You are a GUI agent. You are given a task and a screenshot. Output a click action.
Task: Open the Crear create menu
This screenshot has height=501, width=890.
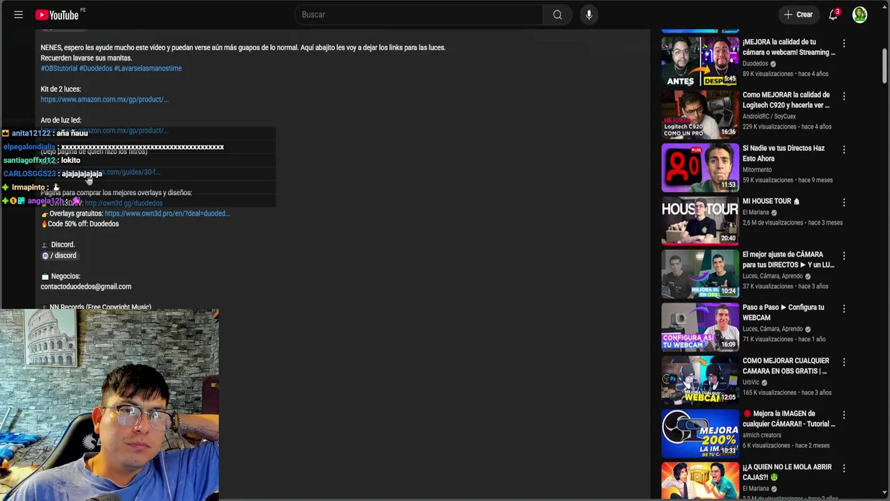[798, 15]
